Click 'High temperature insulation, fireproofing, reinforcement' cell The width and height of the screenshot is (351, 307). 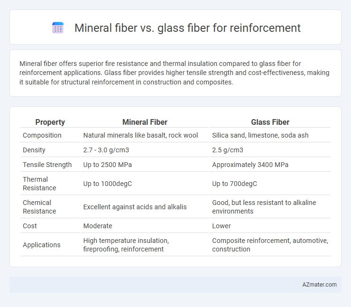click(126, 245)
